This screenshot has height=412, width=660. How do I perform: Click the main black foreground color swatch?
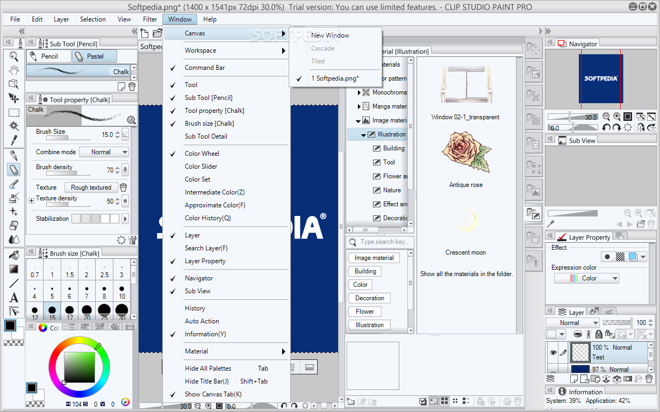pos(10,326)
